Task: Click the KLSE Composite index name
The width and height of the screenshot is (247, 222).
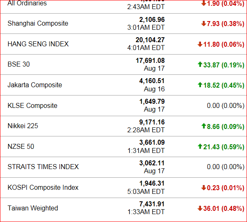Action: pyautogui.click(x=33, y=105)
